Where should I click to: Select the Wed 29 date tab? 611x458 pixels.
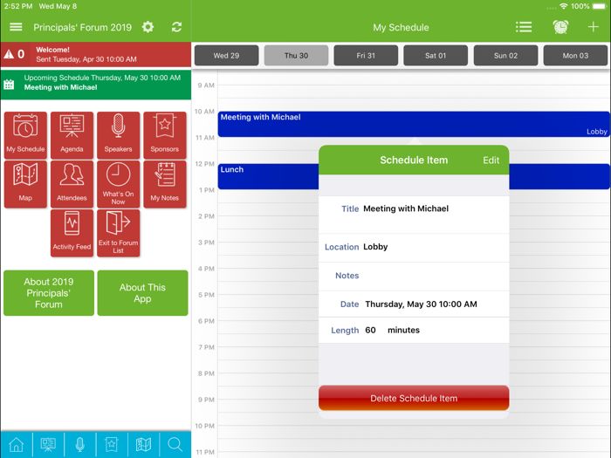click(226, 55)
